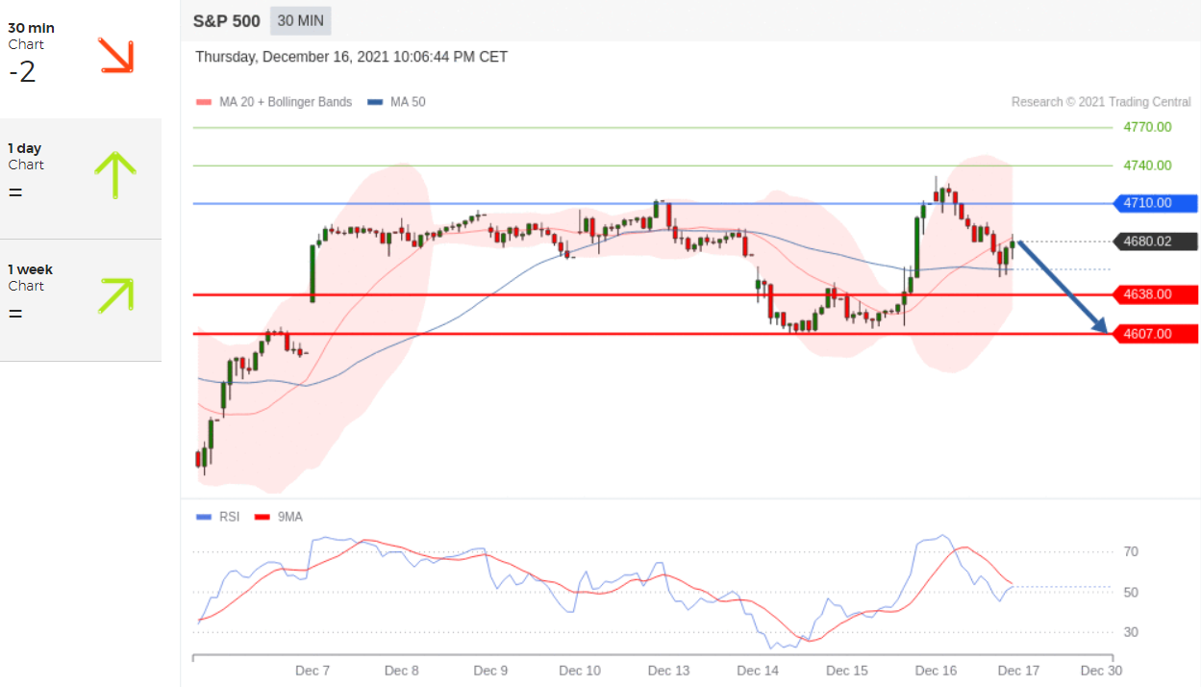
Task: Click the RSI 30 level label
Action: (x=1132, y=632)
